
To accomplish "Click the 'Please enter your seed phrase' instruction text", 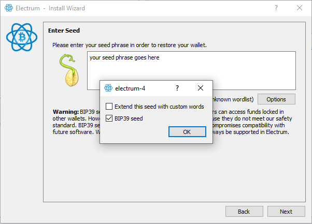I will pyautogui.click(x=130, y=45).
